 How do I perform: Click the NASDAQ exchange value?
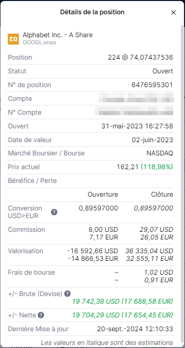pyautogui.click(x=160, y=153)
